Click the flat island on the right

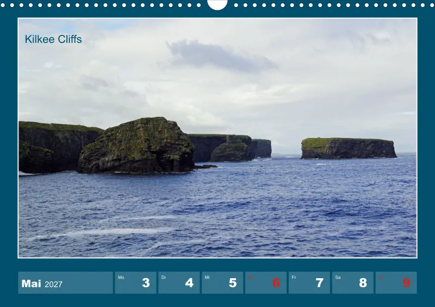pyautogui.click(x=349, y=148)
